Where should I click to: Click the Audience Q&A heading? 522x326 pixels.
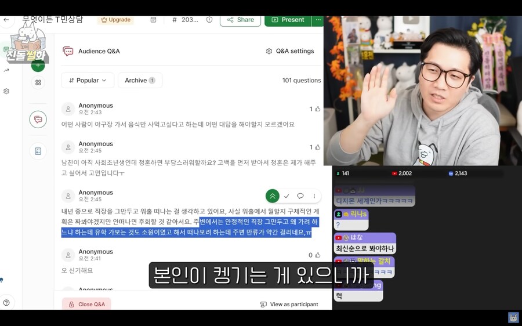click(99, 51)
